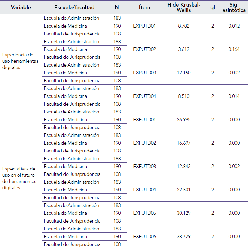Screen dimensions: 248x249
Task: Select the Ítem column header
Action: click(x=145, y=7)
